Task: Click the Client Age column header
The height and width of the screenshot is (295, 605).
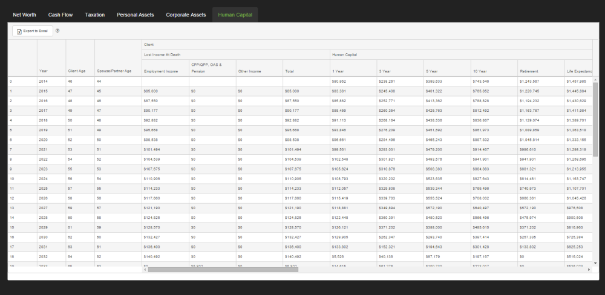Action: coord(76,71)
